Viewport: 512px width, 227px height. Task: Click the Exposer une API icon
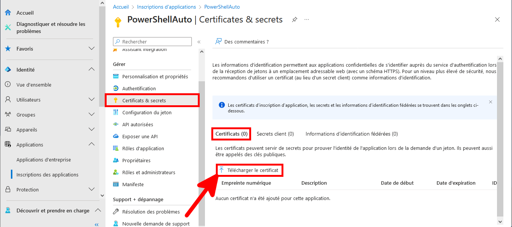[116, 136]
